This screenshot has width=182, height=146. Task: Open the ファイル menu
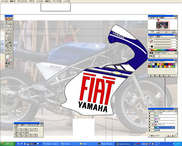[x=4, y=1]
